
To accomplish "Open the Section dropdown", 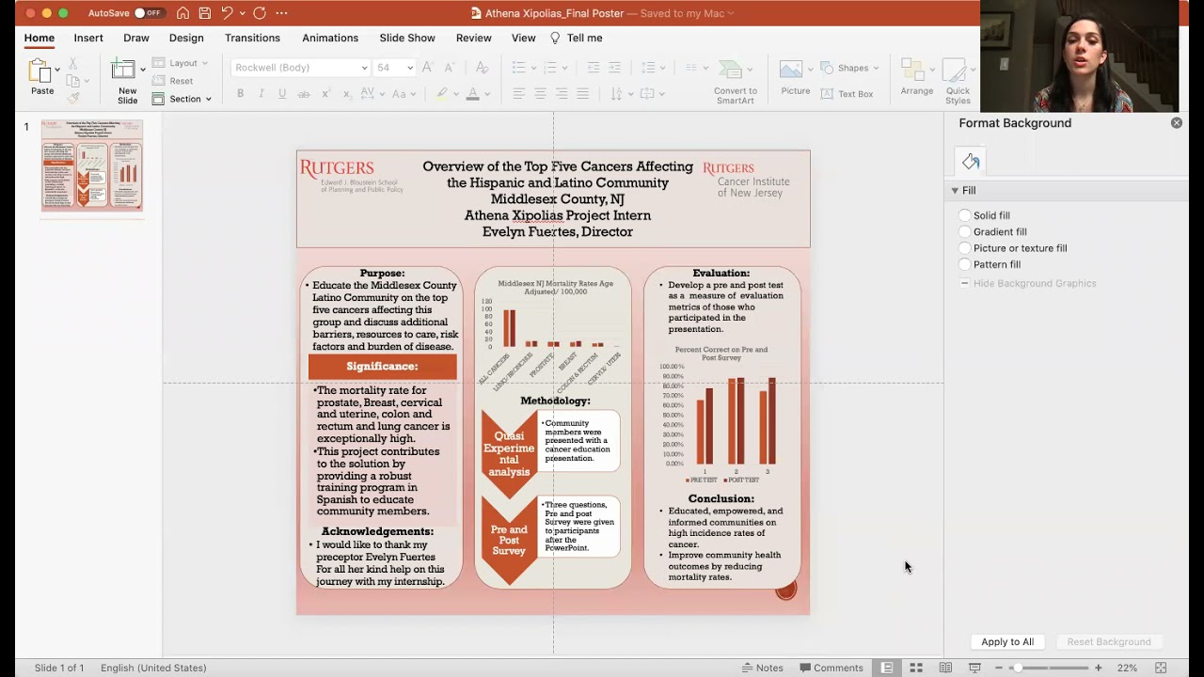I will [x=182, y=99].
